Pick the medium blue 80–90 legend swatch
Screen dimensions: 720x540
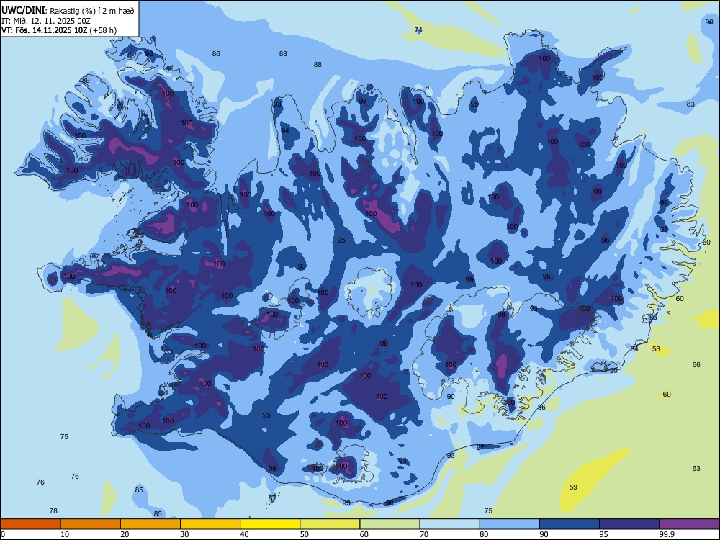510,524
